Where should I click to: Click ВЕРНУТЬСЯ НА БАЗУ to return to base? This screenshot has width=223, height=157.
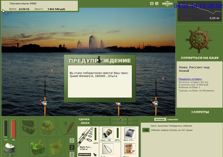(200, 58)
